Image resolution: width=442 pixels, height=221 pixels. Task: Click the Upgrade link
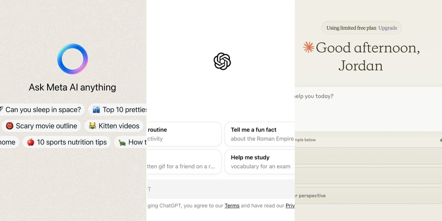coord(387,28)
